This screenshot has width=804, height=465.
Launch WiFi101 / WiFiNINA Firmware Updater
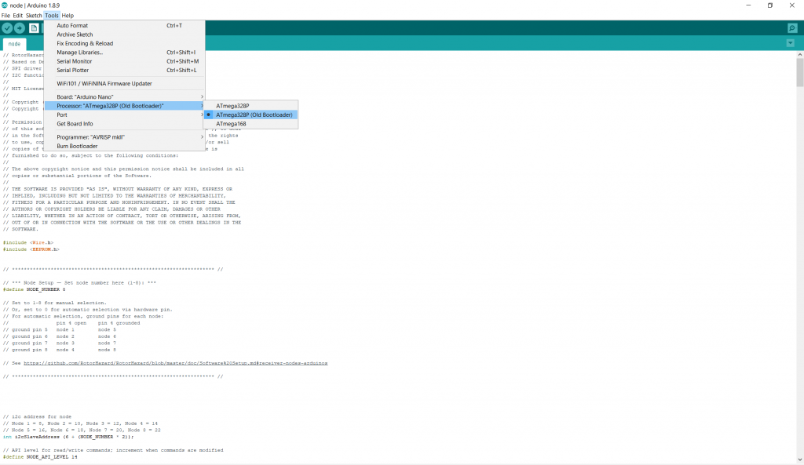click(125, 83)
